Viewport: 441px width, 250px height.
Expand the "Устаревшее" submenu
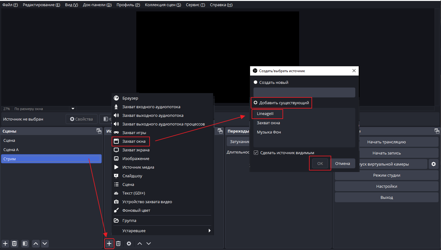tap(162, 231)
